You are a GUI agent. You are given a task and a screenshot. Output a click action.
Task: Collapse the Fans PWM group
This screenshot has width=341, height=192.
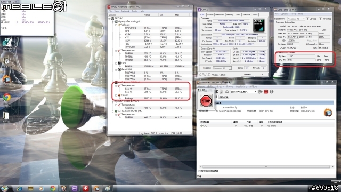(x=116, y=69)
